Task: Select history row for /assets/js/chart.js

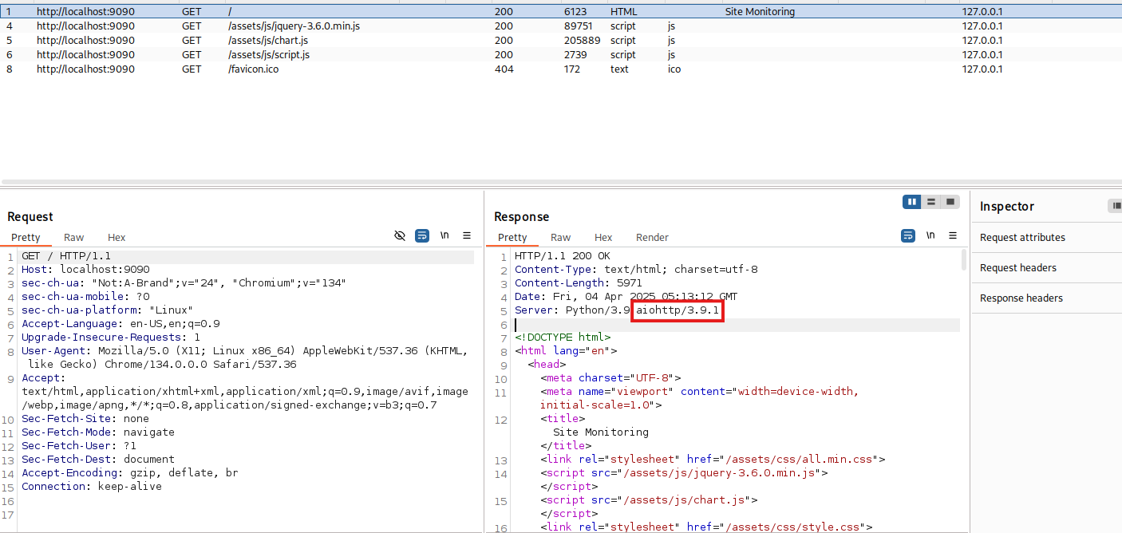Action: (x=561, y=40)
